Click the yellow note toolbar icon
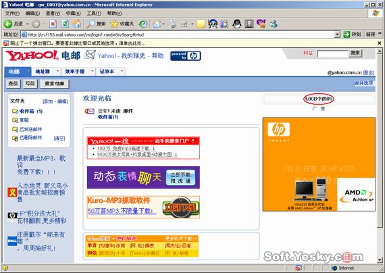This screenshot has width=385, height=273. 201,24
